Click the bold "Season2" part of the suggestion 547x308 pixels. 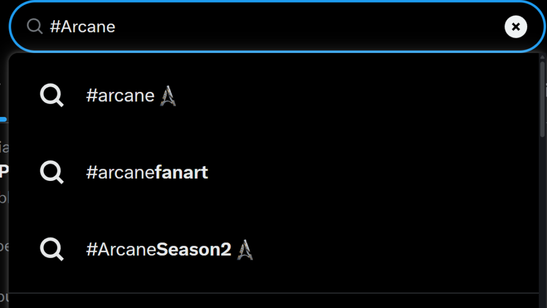(193, 249)
